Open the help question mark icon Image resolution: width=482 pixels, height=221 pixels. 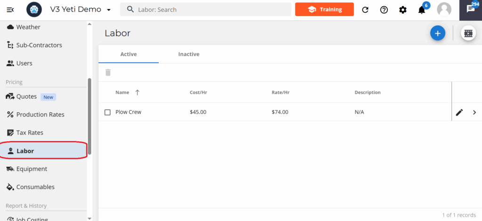pos(384,10)
